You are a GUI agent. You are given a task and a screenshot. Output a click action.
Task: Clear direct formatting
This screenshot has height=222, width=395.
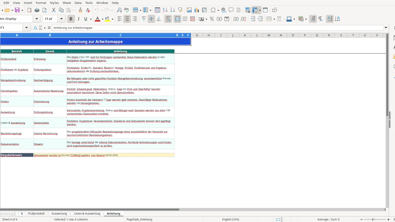88,10
